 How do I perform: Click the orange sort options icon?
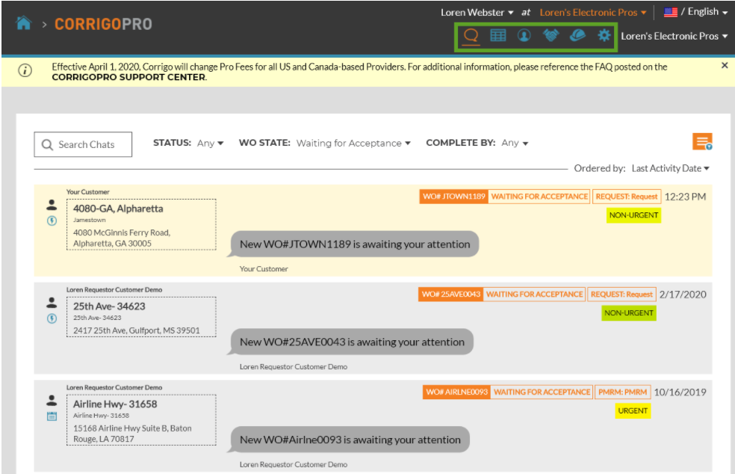pos(701,141)
